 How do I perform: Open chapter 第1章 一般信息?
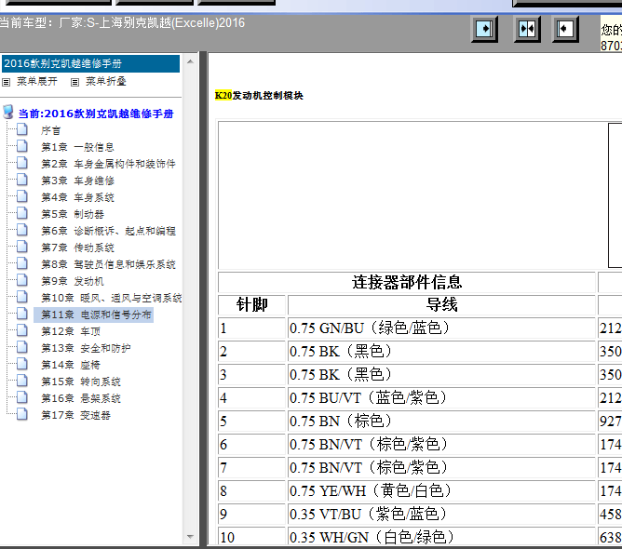point(78,147)
